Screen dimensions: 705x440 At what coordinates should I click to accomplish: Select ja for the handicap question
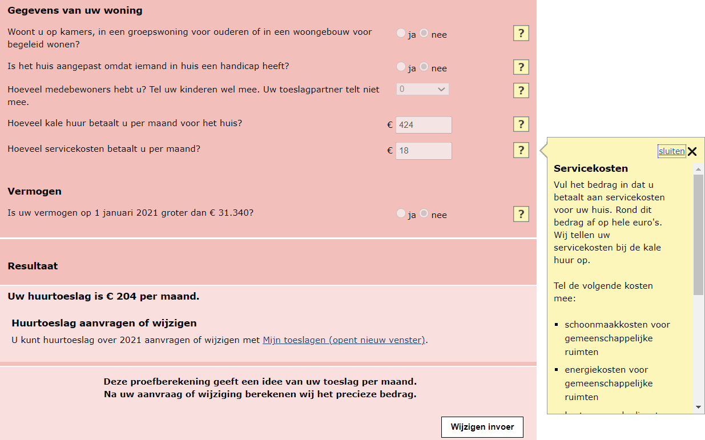pyautogui.click(x=401, y=66)
